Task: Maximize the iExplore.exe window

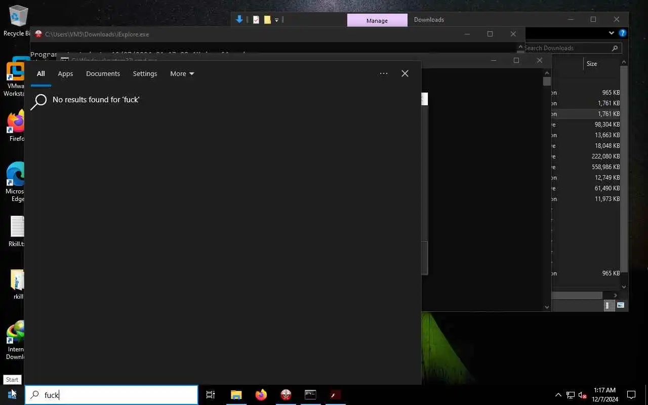Action: point(490,34)
